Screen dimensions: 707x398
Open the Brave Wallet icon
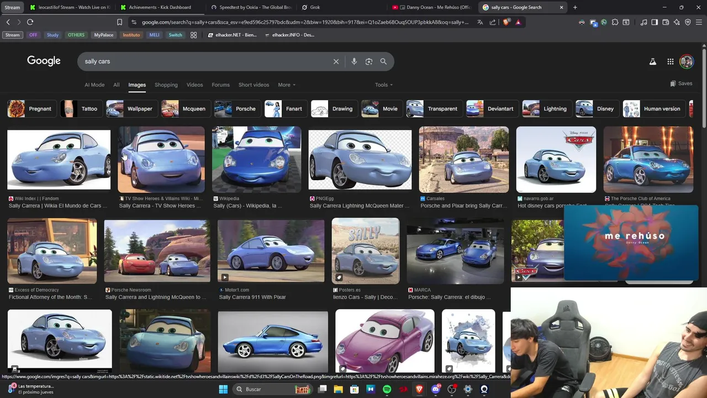coord(666,22)
